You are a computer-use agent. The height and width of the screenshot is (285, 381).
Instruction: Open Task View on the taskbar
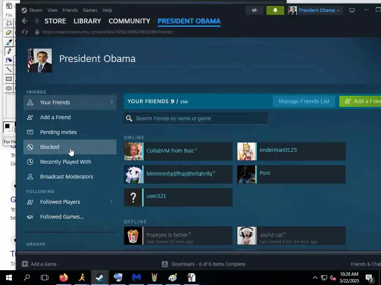(x=45, y=278)
